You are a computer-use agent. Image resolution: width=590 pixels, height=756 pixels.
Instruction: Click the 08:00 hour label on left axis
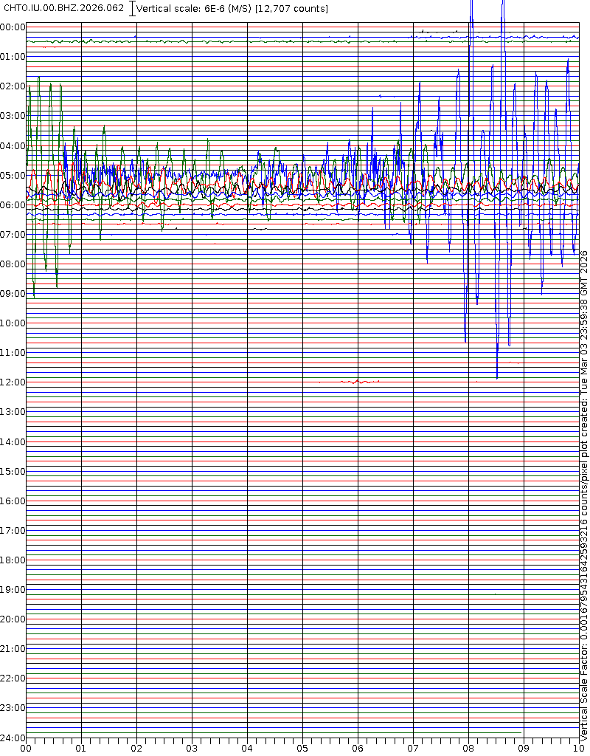(x=13, y=264)
